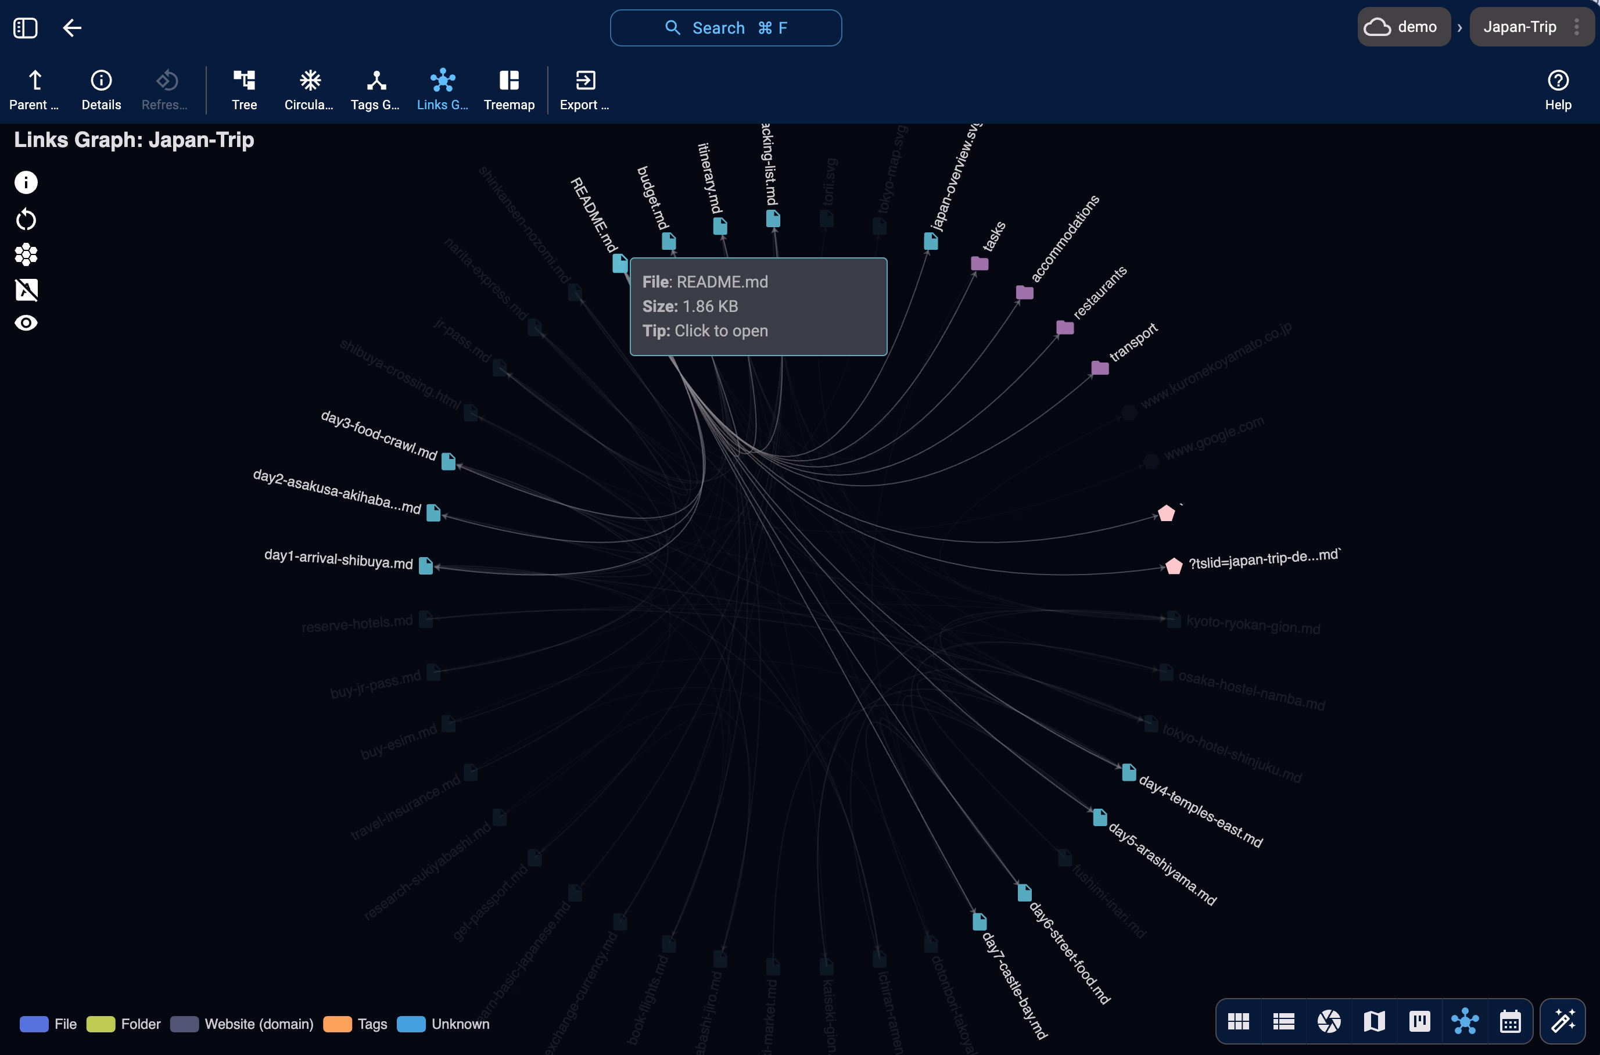The width and height of the screenshot is (1600, 1055).
Task: Click the File legend color swatch
Action: coord(33,1024)
